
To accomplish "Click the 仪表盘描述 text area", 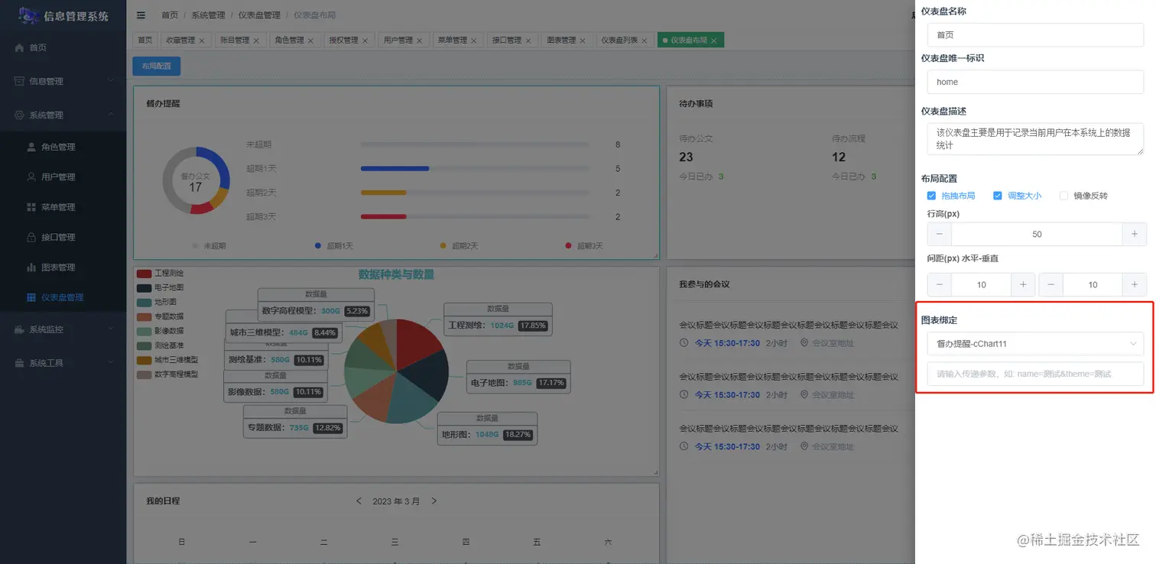I will point(1035,138).
